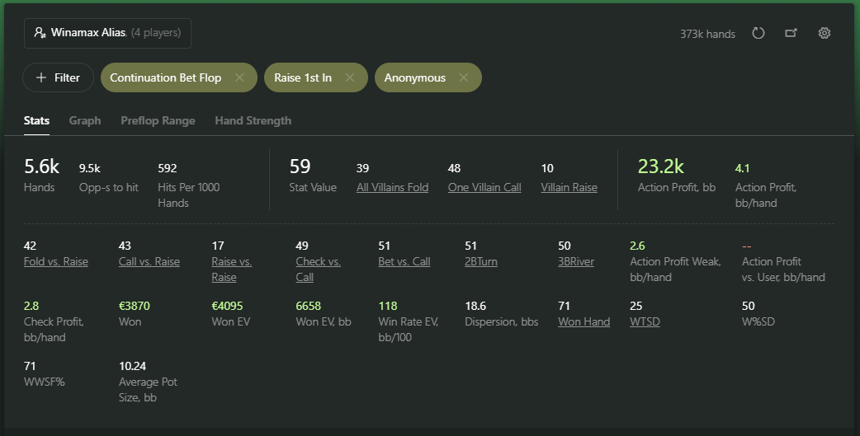Click Action Profit vs. User label
Viewport: 860px width, 436px height.
[x=783, y=270]
